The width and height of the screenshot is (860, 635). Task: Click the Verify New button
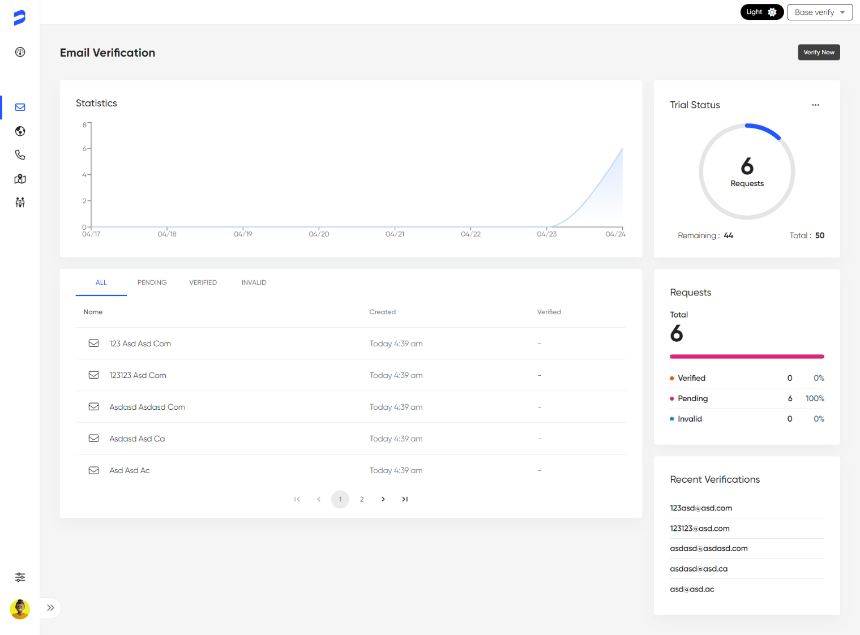click(x=819, y=52)
